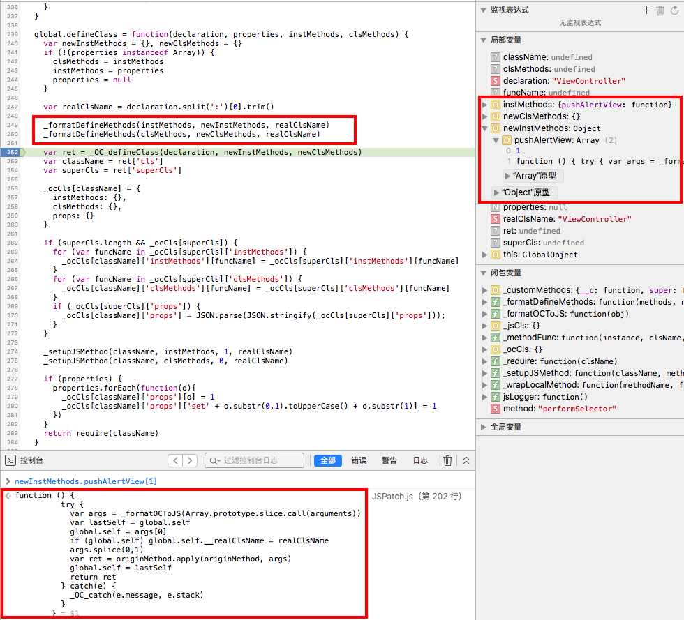Click the object icon beside instMethods
The height and width of the screenshot is (620, 684).
[495, 105]
